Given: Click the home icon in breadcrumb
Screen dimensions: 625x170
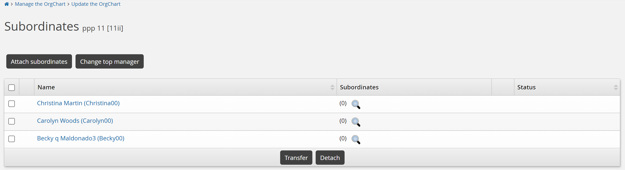Looking at the screenshot, I should [x=7, y=4].
